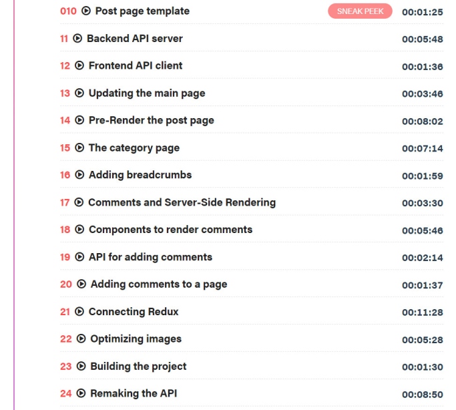
Task: Click lesson number 13
Action: click(65, 93)
